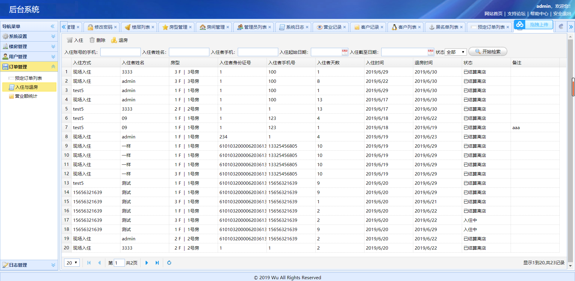
Task: Open the 网站首页 link
Action: [494, 14]
